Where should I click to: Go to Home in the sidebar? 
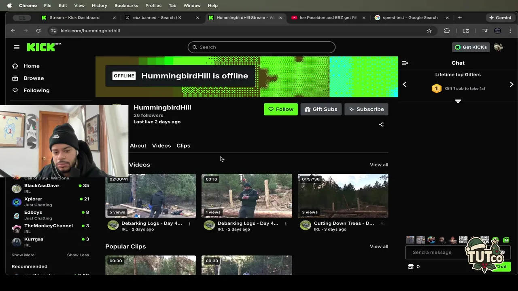tap(32, 66)
